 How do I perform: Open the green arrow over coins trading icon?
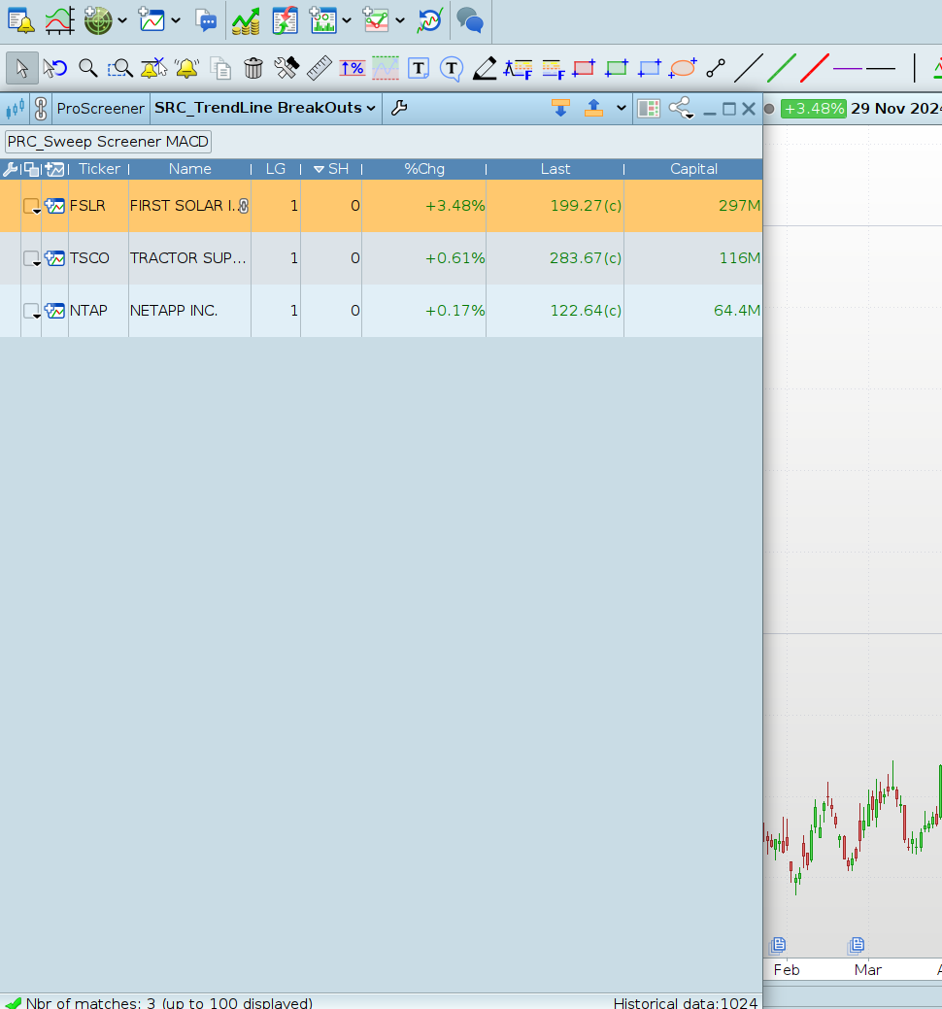coord(245,20)
